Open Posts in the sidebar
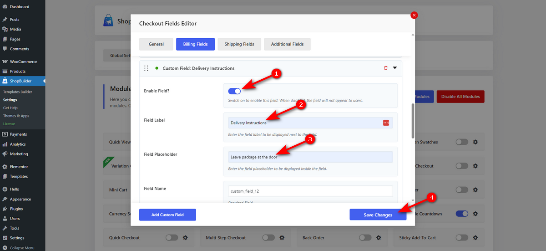Viewport: 546px width, 251px height. [x=15, y=20]
